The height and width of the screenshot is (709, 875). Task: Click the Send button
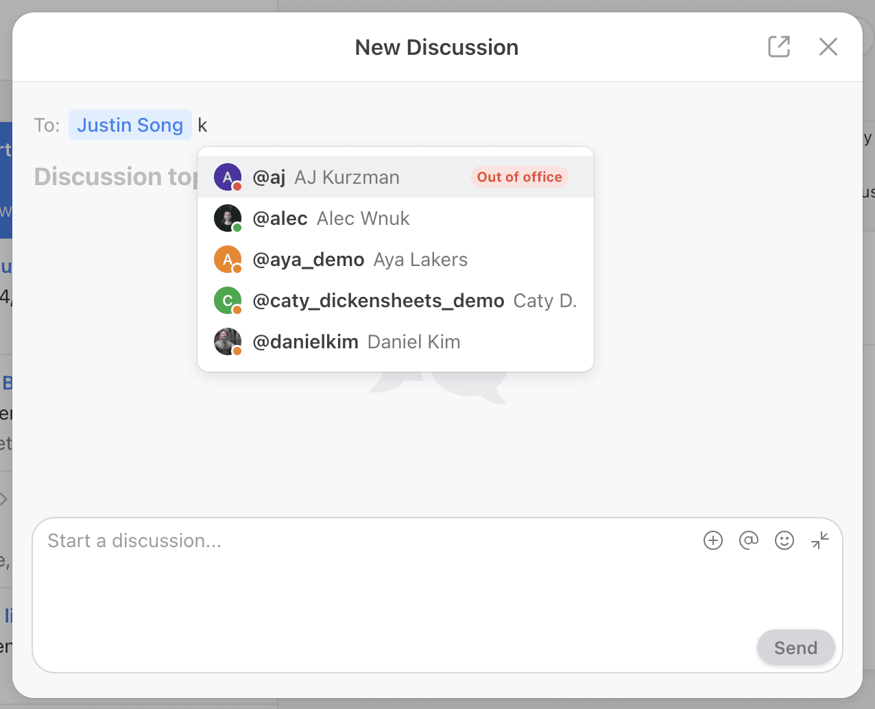coord(795,647)
